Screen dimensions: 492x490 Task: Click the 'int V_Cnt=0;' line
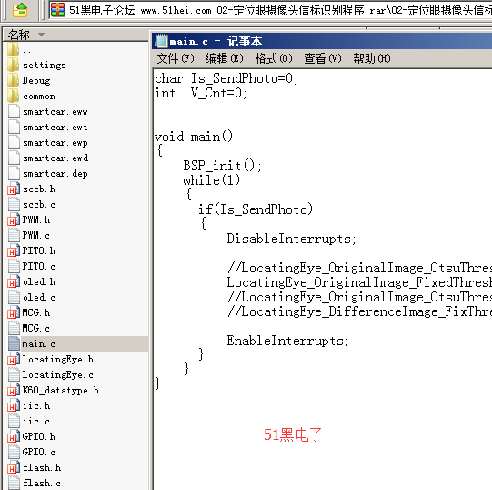tap(201, 93)
